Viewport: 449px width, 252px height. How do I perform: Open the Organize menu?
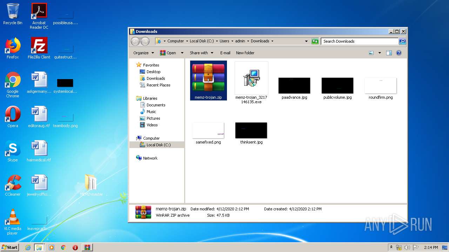tap(143, 53)
